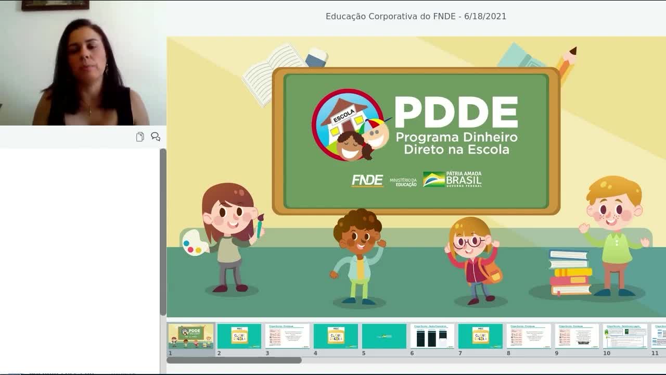666x375 pixels.
Task: Open slide thumbnail number 8
Action: pos(529,336)
